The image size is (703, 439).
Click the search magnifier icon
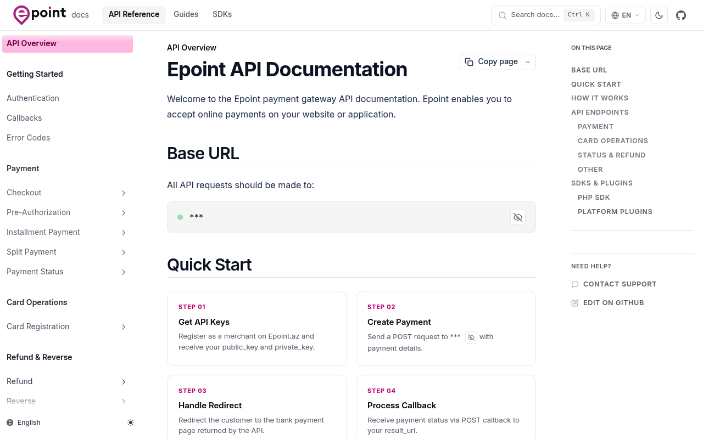[x=502, y=15]
